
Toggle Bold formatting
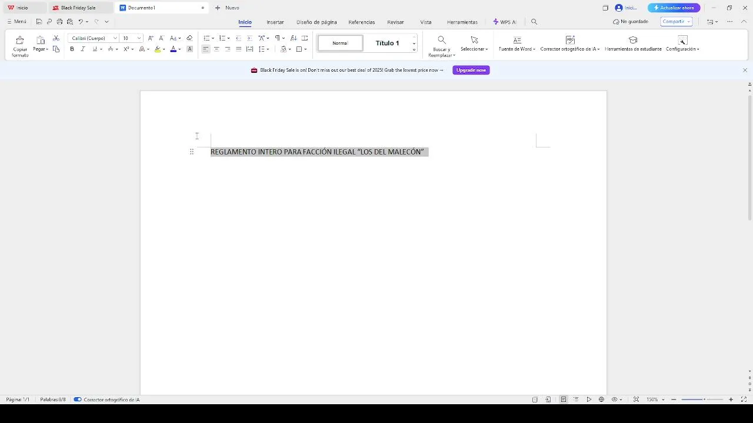72,49
